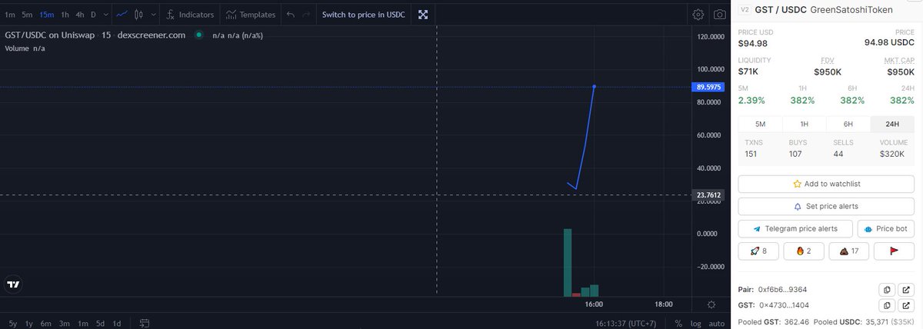Select the 5m chart interval

pos(27,15)
